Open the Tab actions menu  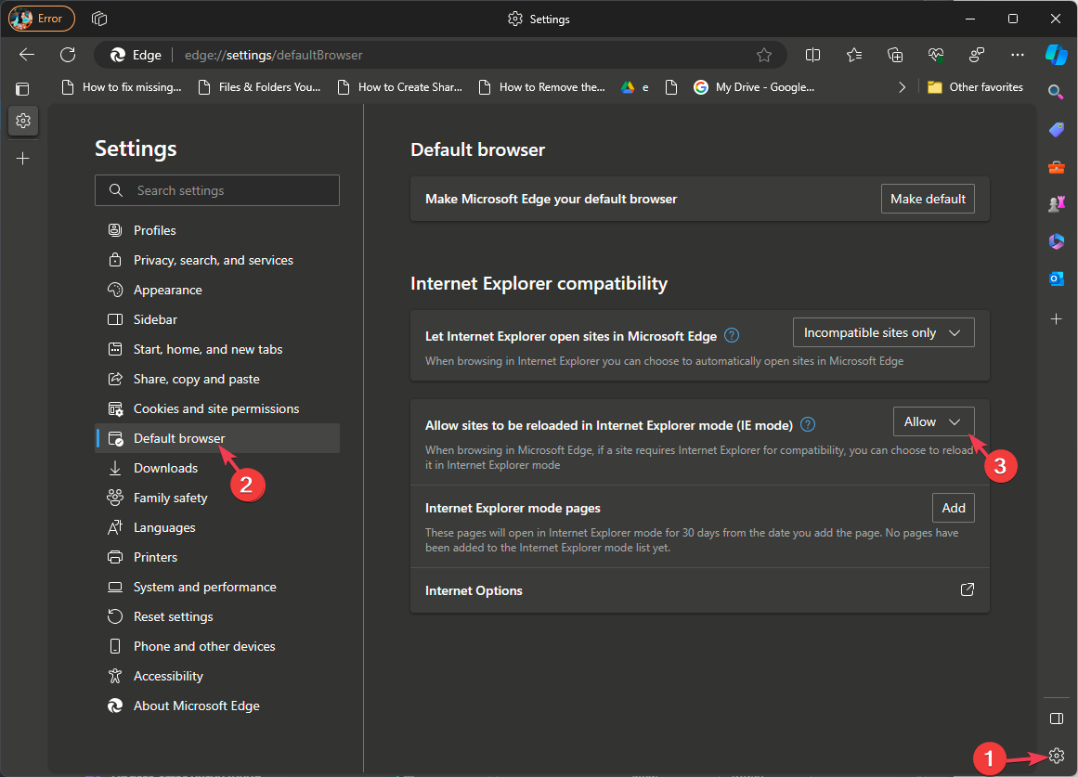coord(98,18)
